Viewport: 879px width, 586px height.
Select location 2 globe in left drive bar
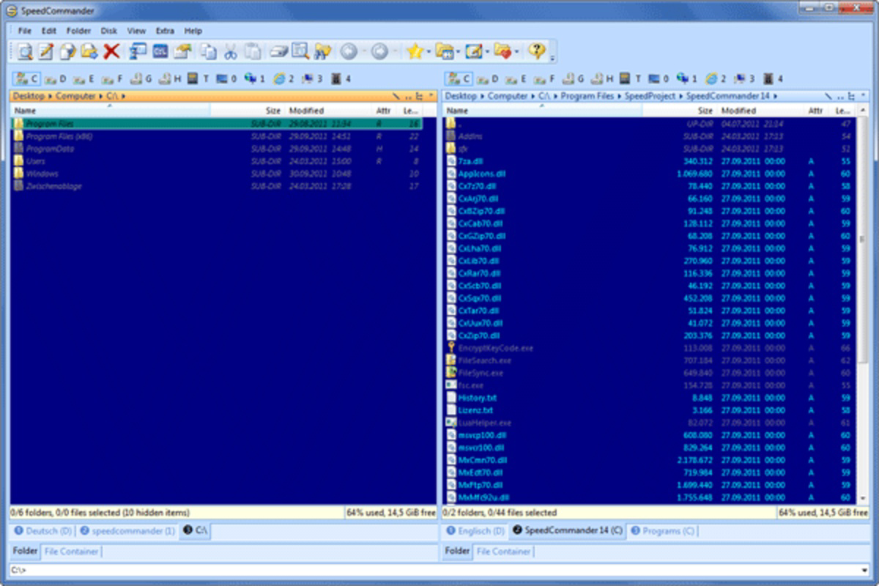coord(283,78)
